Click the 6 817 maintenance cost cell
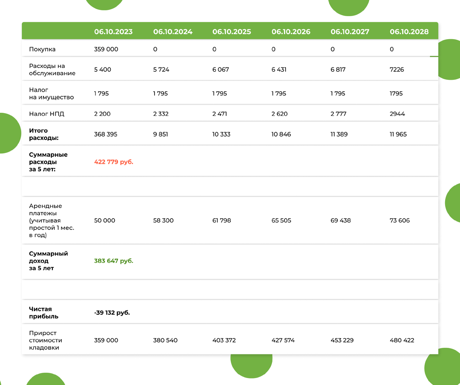This screenshot has width=460, height=385. [338, 70]
